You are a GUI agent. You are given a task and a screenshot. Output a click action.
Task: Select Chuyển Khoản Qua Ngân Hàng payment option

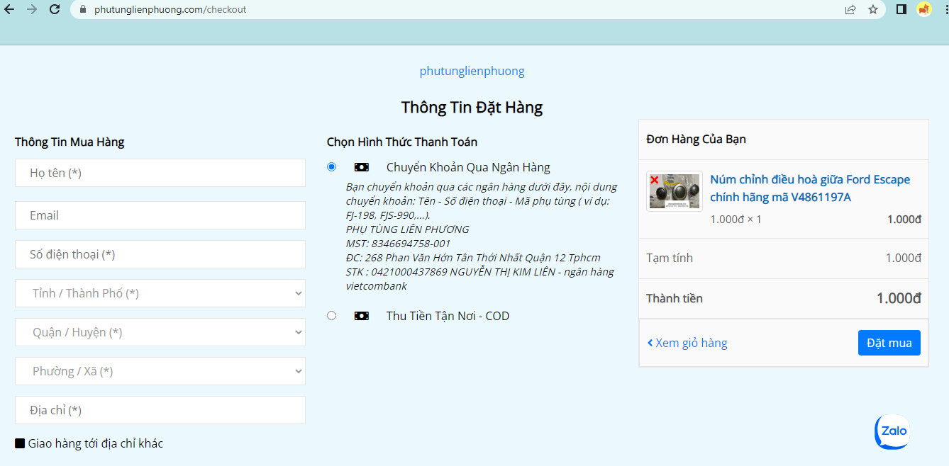(x=331, y=166)
